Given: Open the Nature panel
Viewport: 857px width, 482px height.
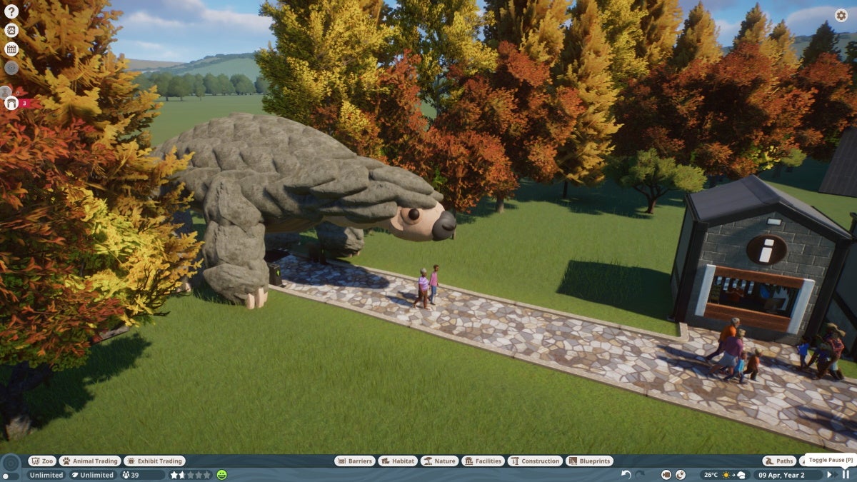Looking at the screenshot, I should point(441,461).
